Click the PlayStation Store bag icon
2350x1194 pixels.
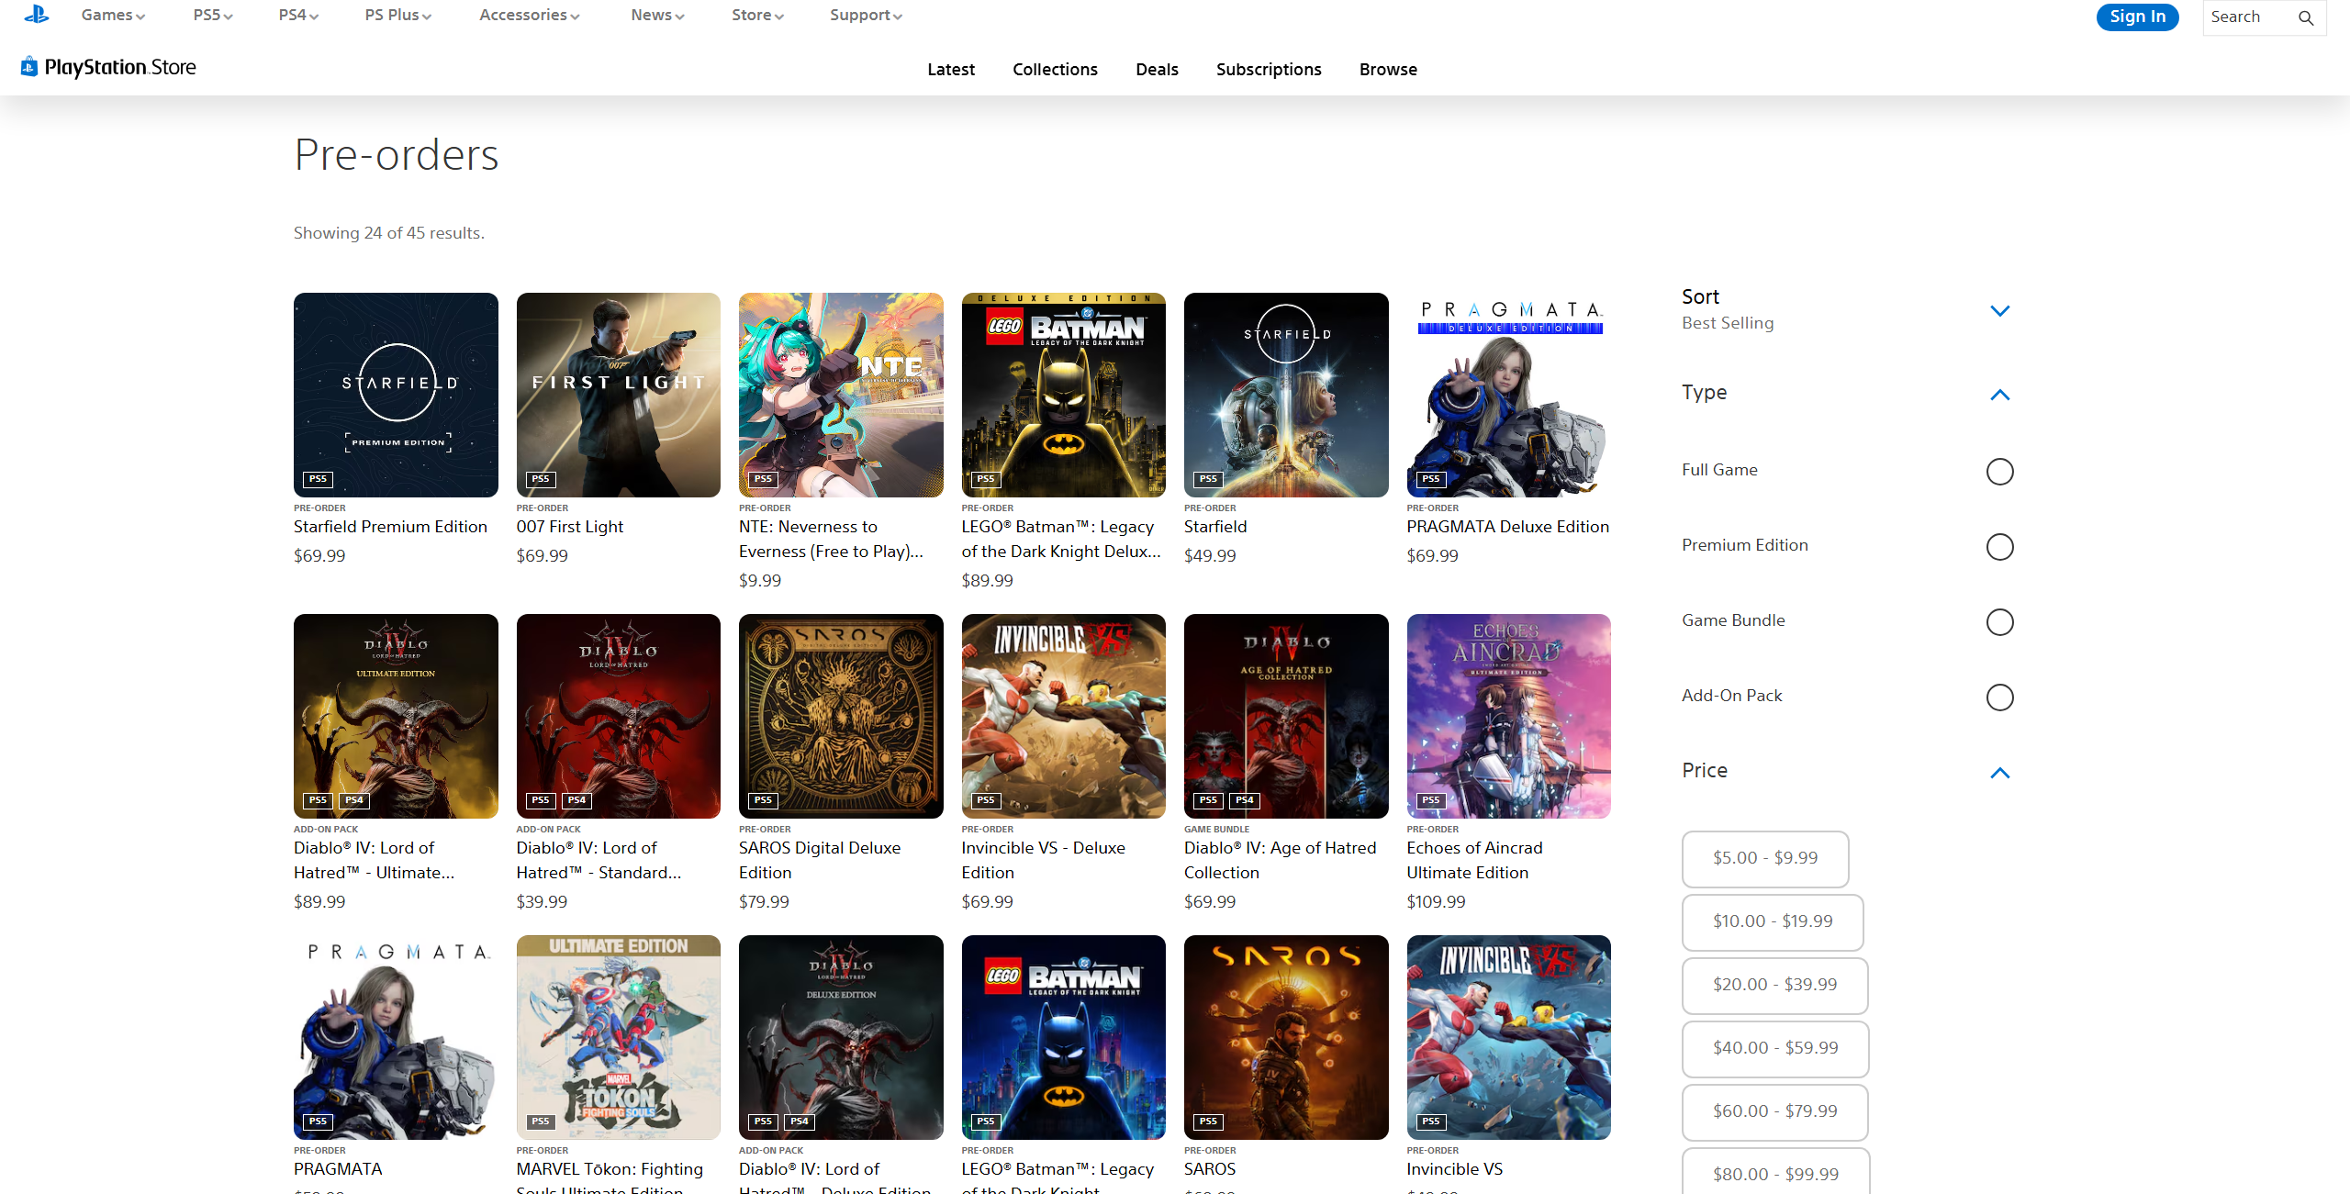point(29,66)
